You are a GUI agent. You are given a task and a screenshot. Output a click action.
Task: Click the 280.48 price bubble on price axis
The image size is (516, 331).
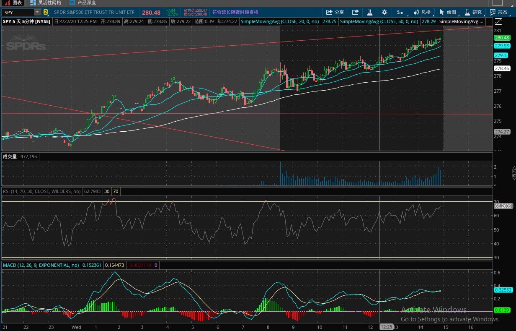click(x=502, y=38)
